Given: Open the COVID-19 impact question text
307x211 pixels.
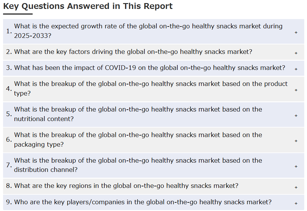Looking at the screenshot, I should pos(150,68).
